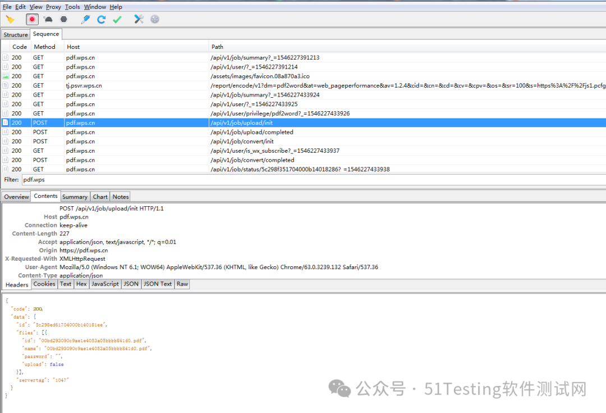Select the /api/v1/job/convert/init row
606x413 pixels.
304,141
